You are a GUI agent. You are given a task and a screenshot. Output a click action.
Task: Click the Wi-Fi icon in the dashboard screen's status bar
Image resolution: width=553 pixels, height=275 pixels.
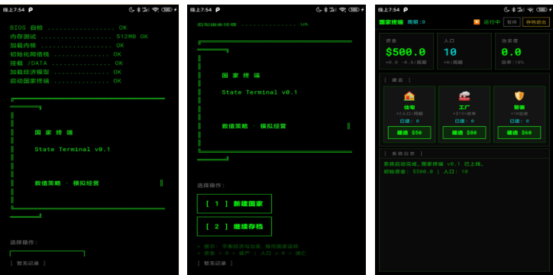[x=529, y=10]
